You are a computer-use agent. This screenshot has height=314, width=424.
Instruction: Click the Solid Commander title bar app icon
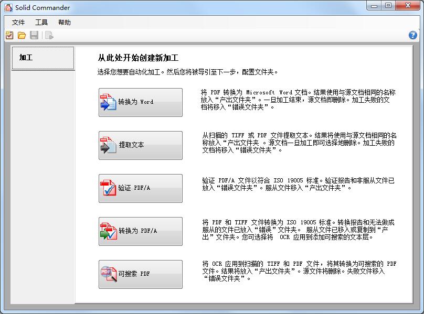(8, 7)
